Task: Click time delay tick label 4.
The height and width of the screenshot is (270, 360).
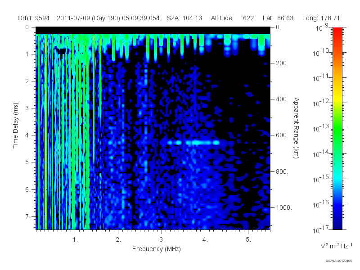Action: point(28,135)
